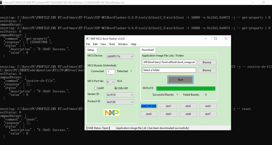This screenshot has width=272, height=145.
Task: Select the slot2 button
Action: (x=188, y=106)
